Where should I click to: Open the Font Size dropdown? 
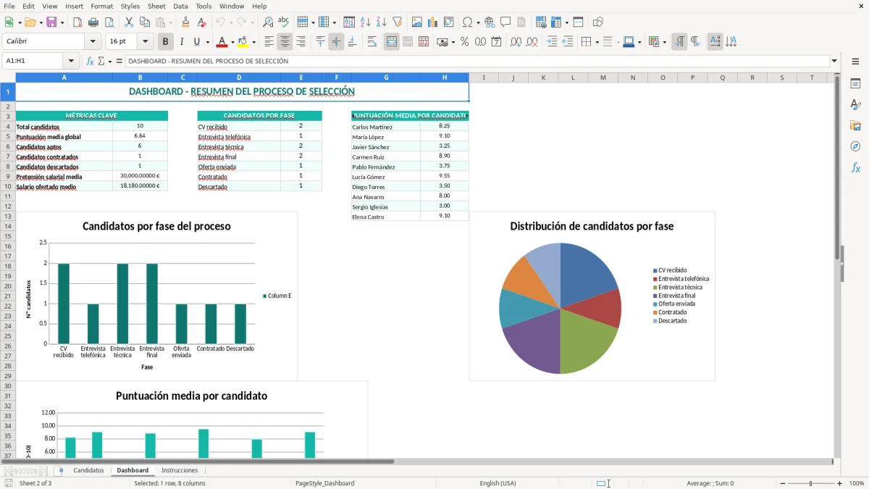coord(145,42)
